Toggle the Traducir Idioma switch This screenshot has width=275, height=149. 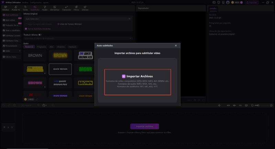coord(40,35)
